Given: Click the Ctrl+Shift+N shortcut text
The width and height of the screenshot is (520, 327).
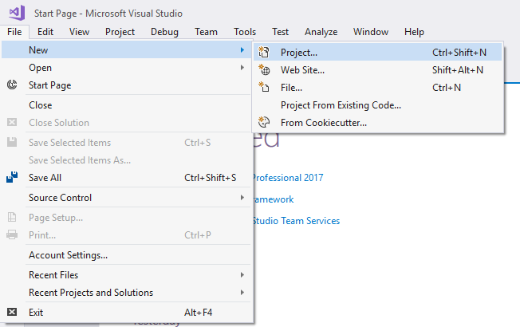Looking at the screenshot, I should (459, 52).
